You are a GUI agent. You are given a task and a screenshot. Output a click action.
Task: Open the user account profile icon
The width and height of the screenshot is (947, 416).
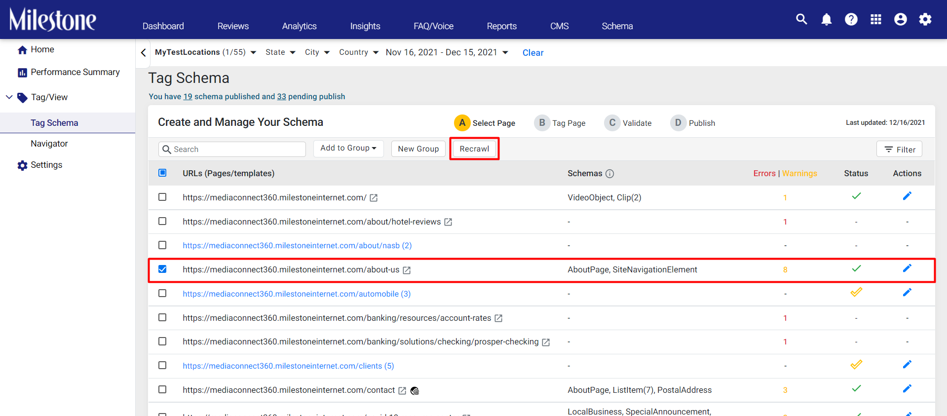901,19
